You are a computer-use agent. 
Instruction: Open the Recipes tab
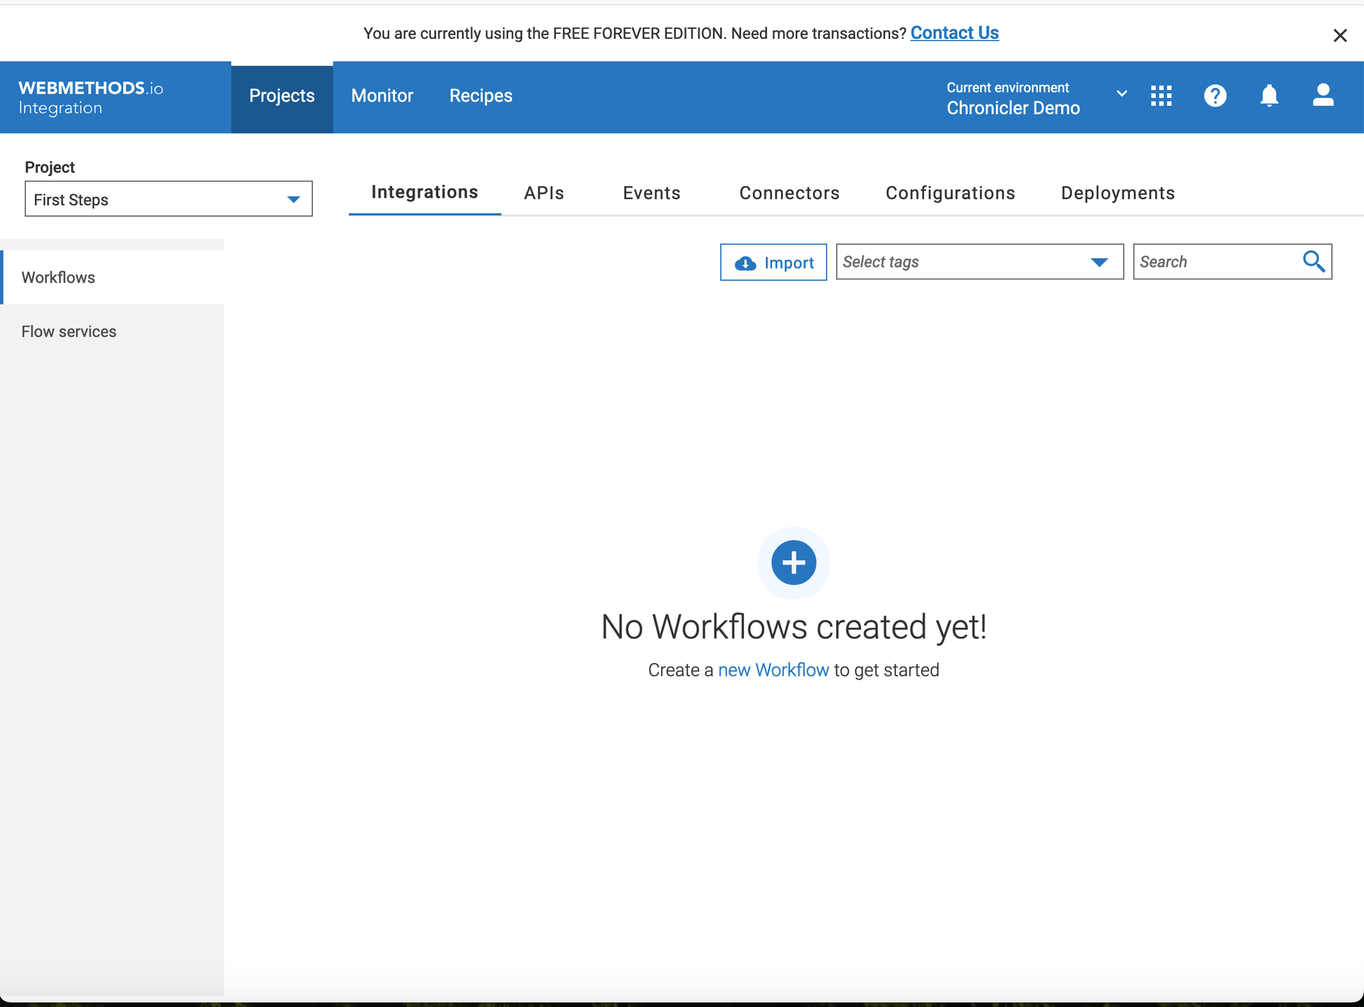pos(480,96)
